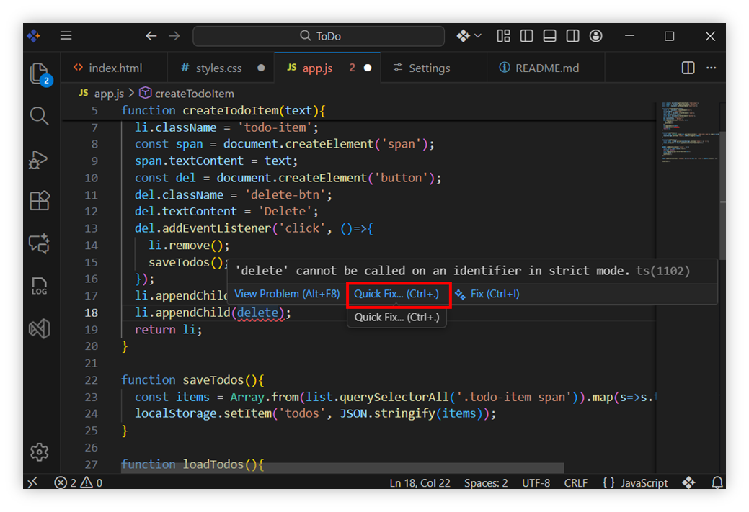The width and height of the screenshot is (749, 512).
Task: Toggle the bottom panel layout button
Action: (x=549, y=36)
